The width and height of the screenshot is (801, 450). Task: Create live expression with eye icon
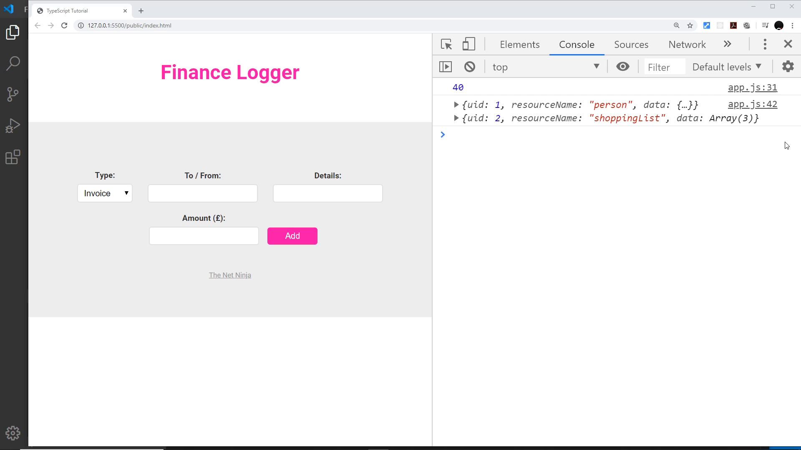(x=623, y=67)
